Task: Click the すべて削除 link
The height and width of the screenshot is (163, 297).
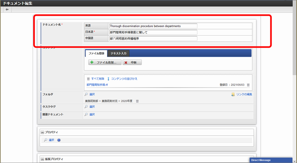Action: 98,79
